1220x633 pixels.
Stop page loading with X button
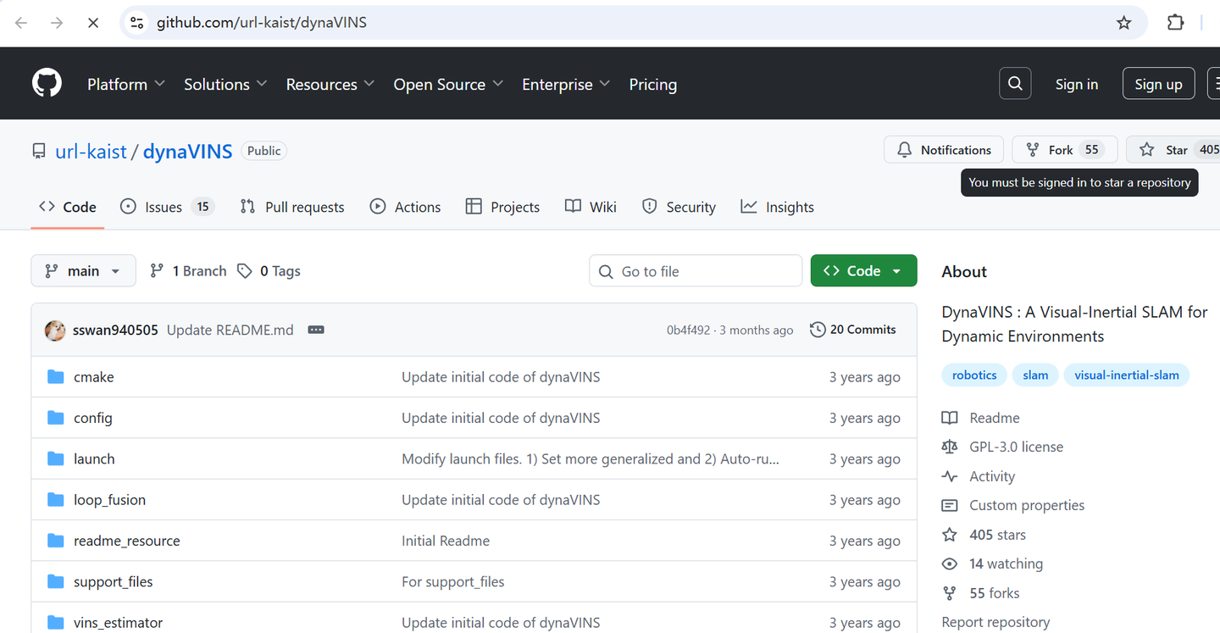(93, 23)
